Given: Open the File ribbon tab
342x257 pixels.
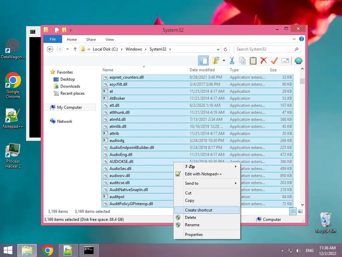Looking at the screenshot, I should [52, 39].
